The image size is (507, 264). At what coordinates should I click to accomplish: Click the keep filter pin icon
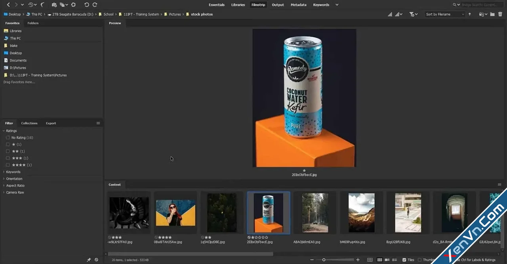[89, 260]
